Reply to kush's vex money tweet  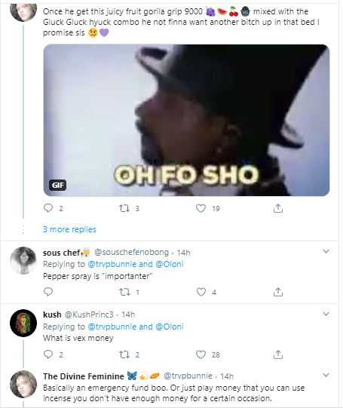[48, 354]
